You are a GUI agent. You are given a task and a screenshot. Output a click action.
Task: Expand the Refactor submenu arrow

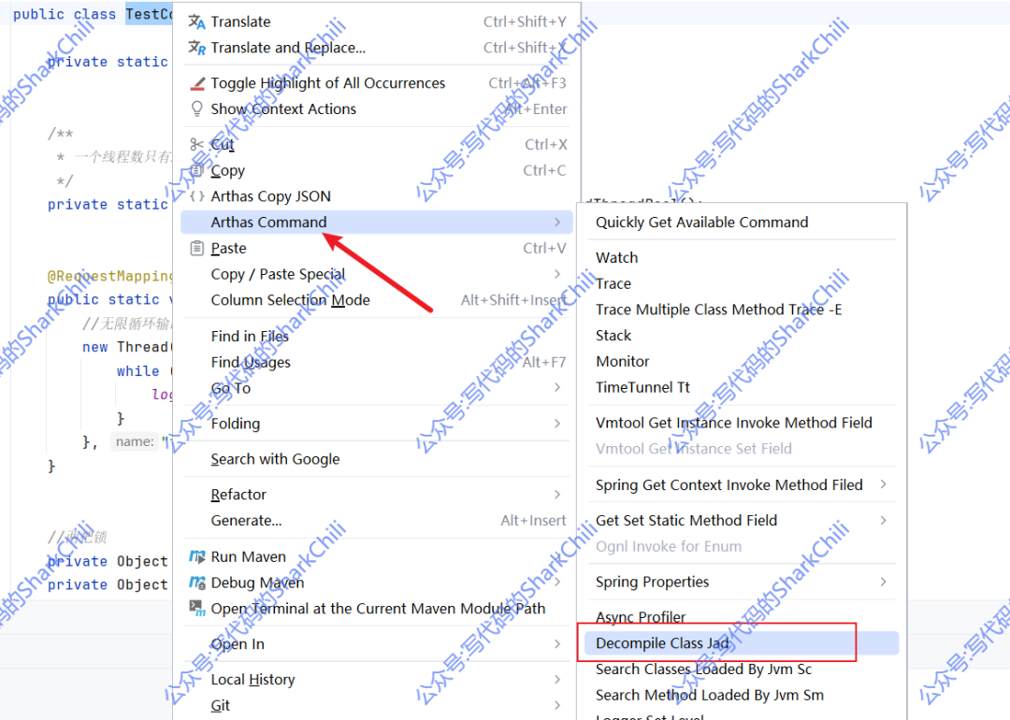(x=557, y=495)
